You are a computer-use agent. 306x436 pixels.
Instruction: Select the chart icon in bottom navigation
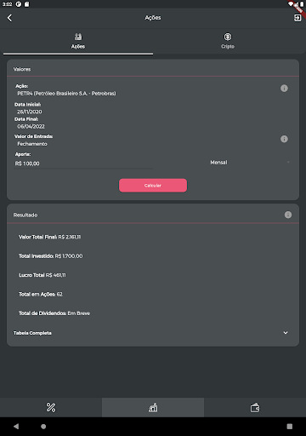(x=153, y=407)
